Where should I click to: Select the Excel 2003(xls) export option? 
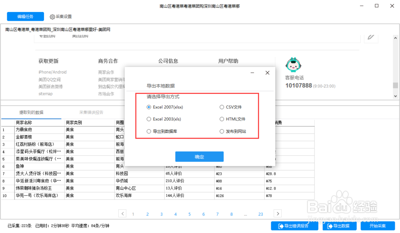tap(164, 119)
